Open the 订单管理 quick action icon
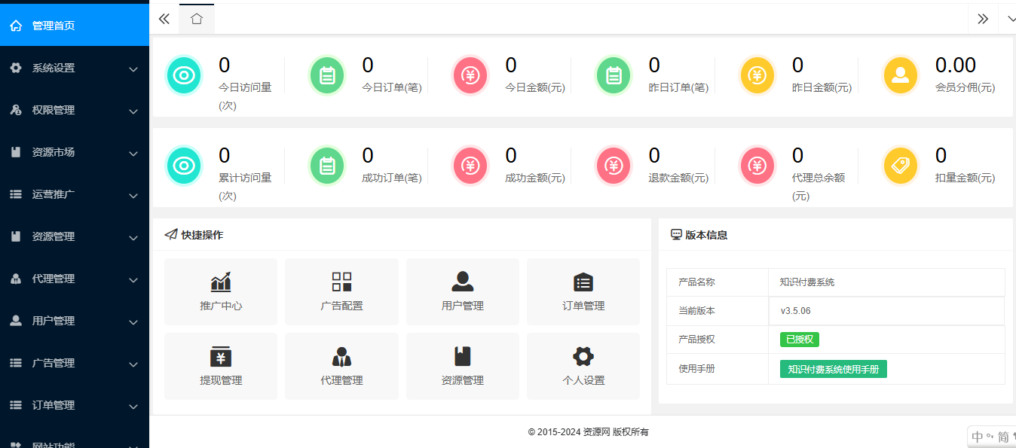The image size is (1016, 448). 583,282
